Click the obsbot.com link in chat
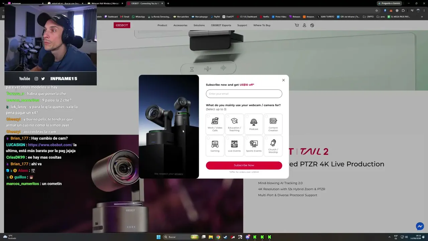Screen dimensions: 428x241 (x=50, y=145)
